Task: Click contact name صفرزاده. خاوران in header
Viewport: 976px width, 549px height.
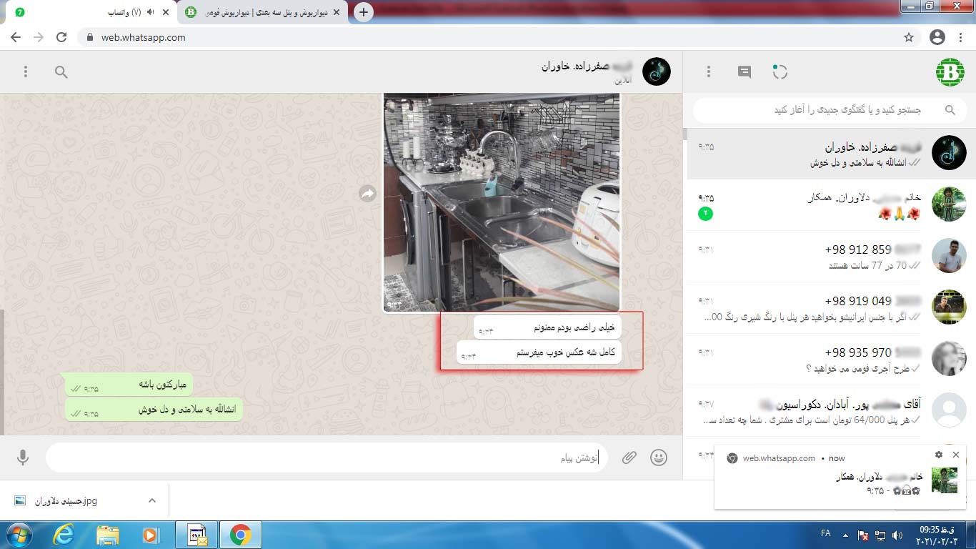Action: [x=587, y=66]
